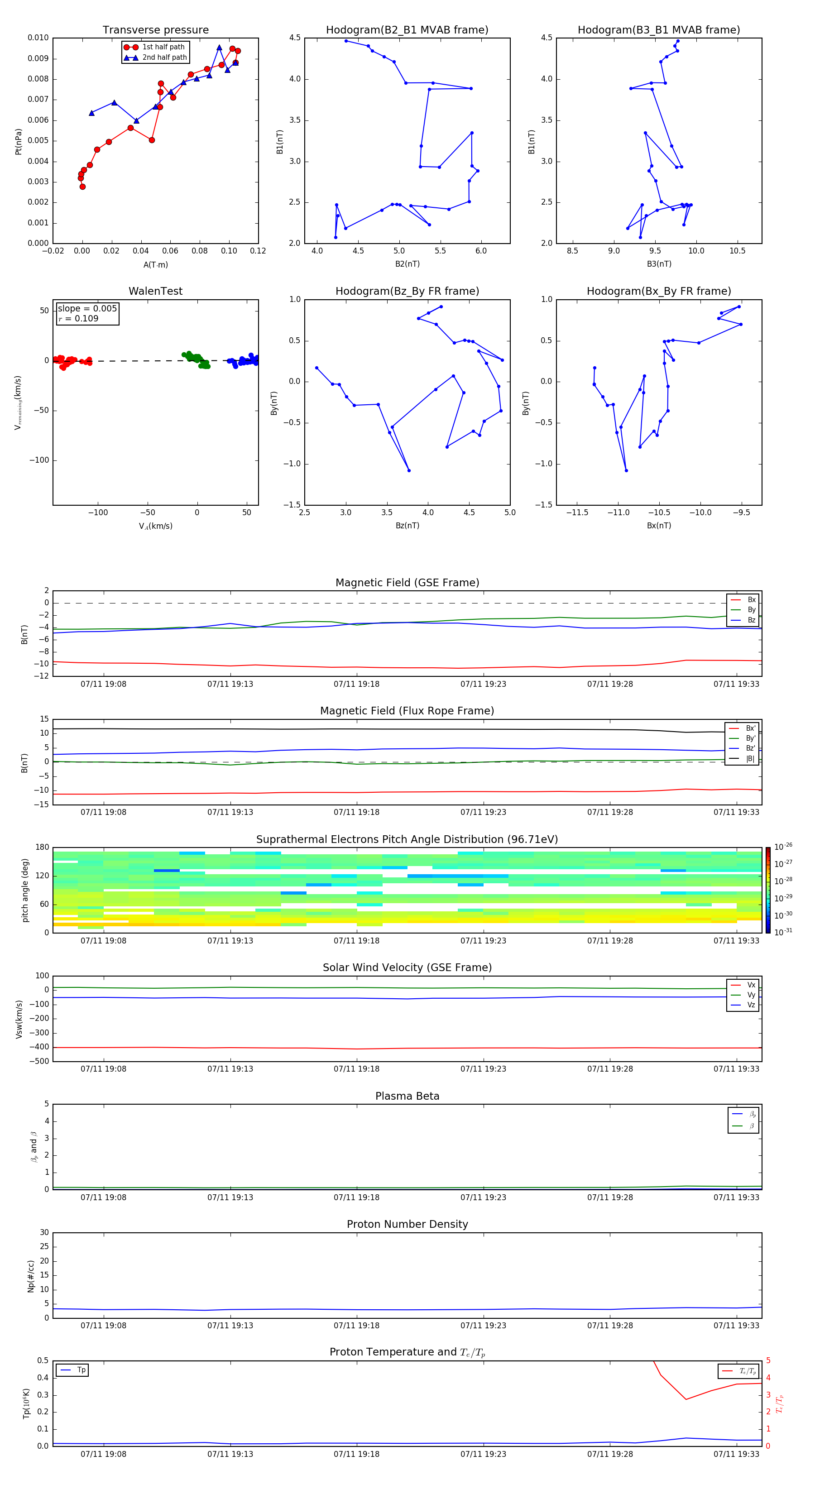Click the By legend entry in GSE magnetic field
Screen dimensions: 815x1494
pyautogui.click(x=743, y=609)
